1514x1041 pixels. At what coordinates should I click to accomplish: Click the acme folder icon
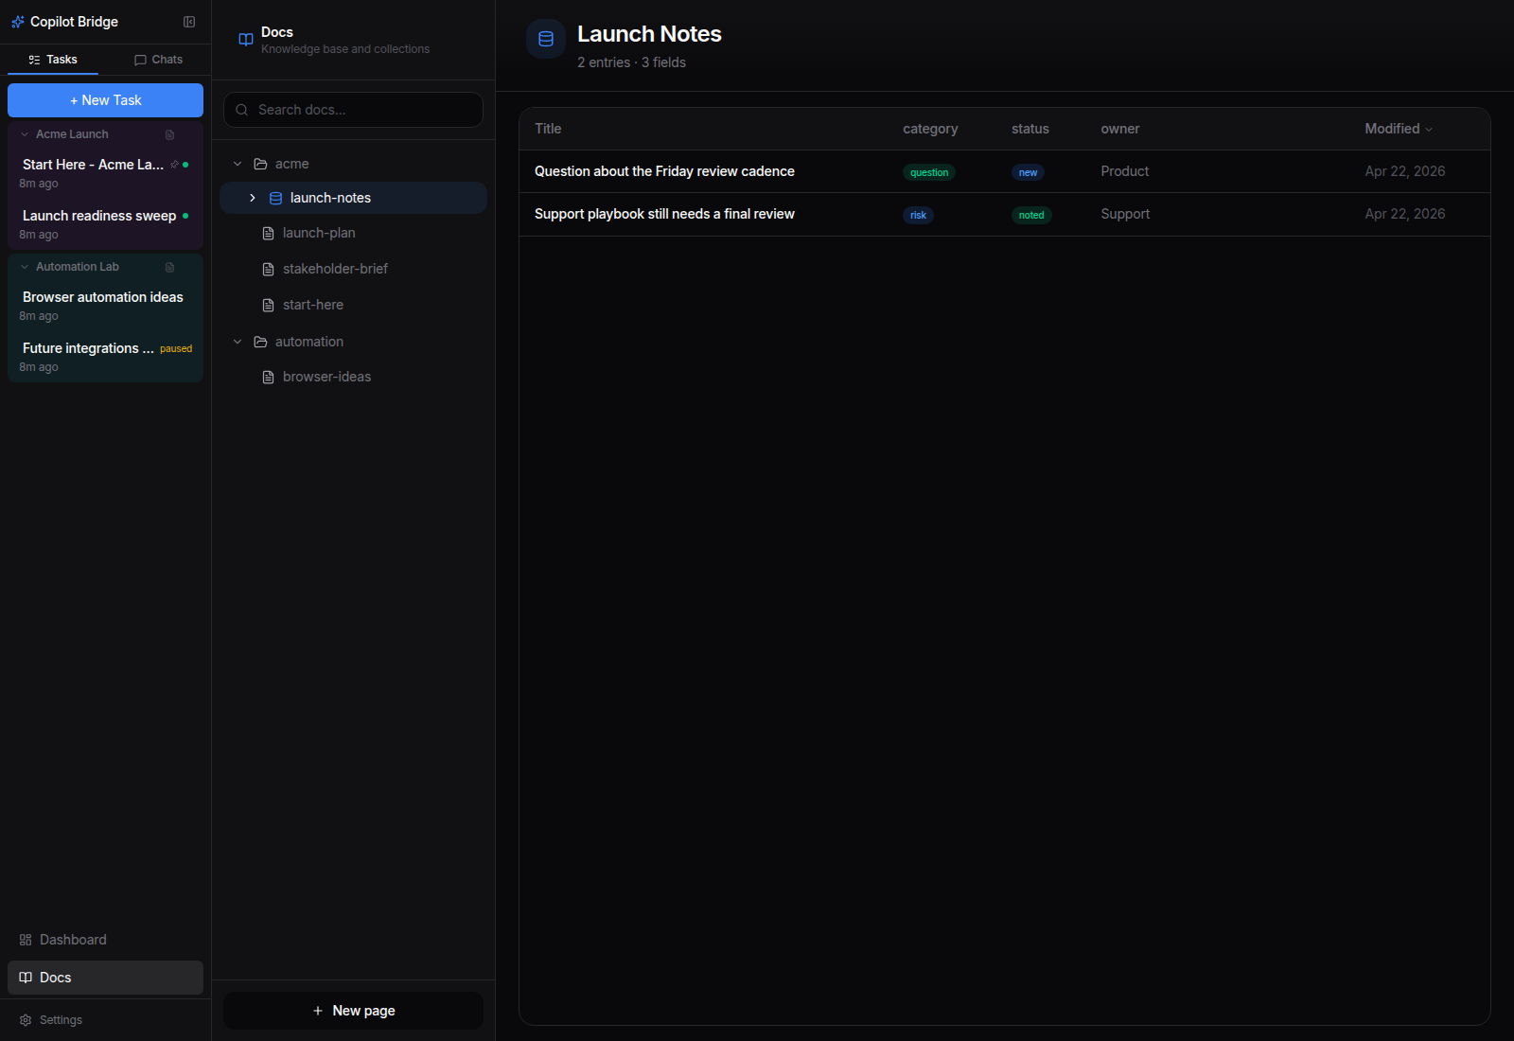click(x=260, y=164)
